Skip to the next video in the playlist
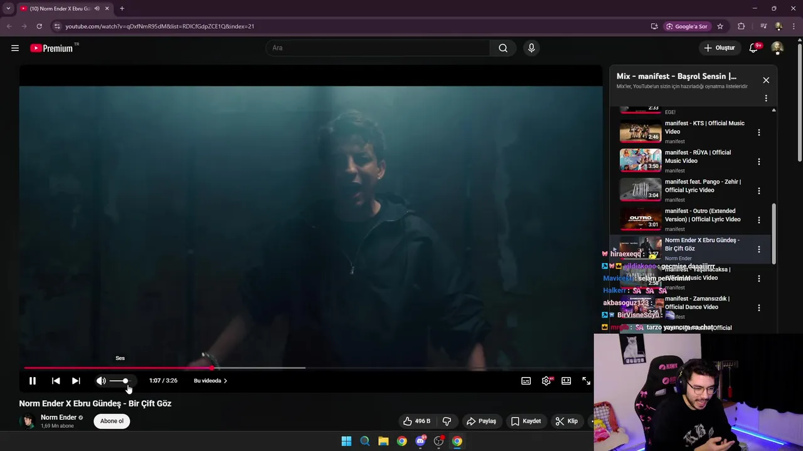Image resolution: width=803 pixels, height=451 pixels. coord(76,381)
